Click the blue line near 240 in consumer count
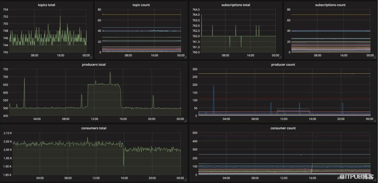 (x=284, y=154)
